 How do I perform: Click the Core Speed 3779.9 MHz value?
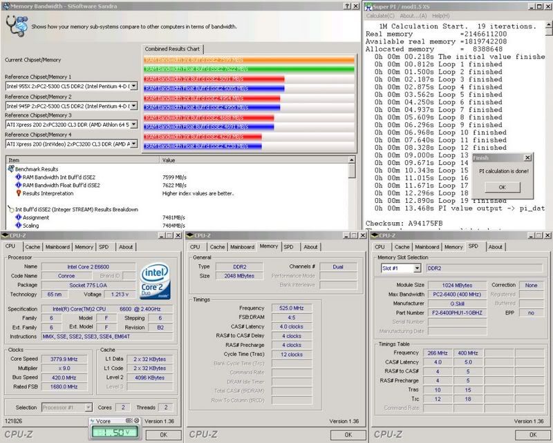pyautogui.click(x=64, y=360)
